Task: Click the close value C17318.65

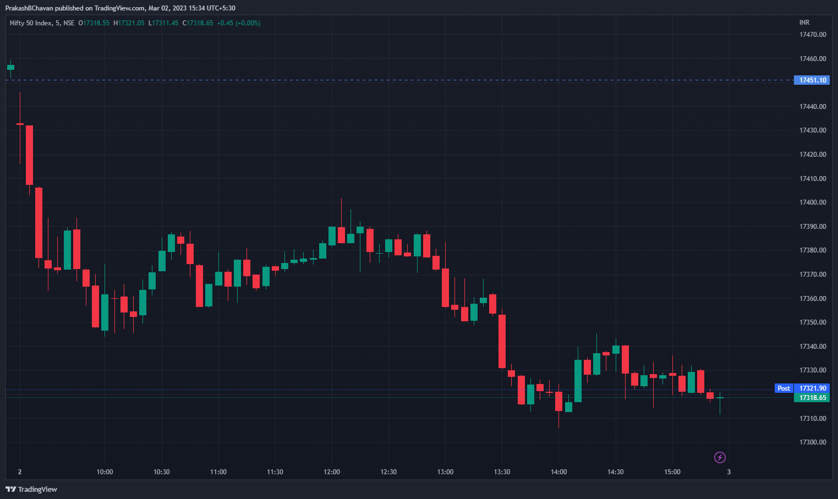Action: pos(198,23)
